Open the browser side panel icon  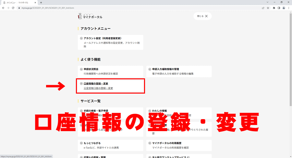279,8
